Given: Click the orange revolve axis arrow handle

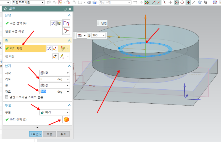Looking at the screenshot, I should pyautogui.click(x=146, y=17).
